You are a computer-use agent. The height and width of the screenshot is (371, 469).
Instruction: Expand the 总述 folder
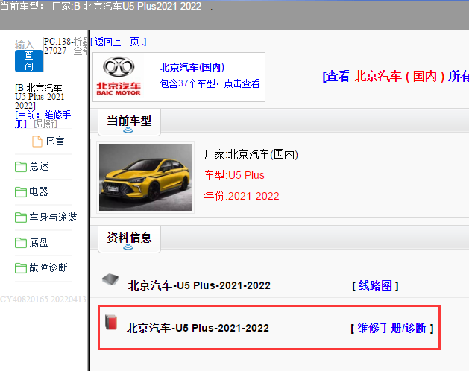39,166
